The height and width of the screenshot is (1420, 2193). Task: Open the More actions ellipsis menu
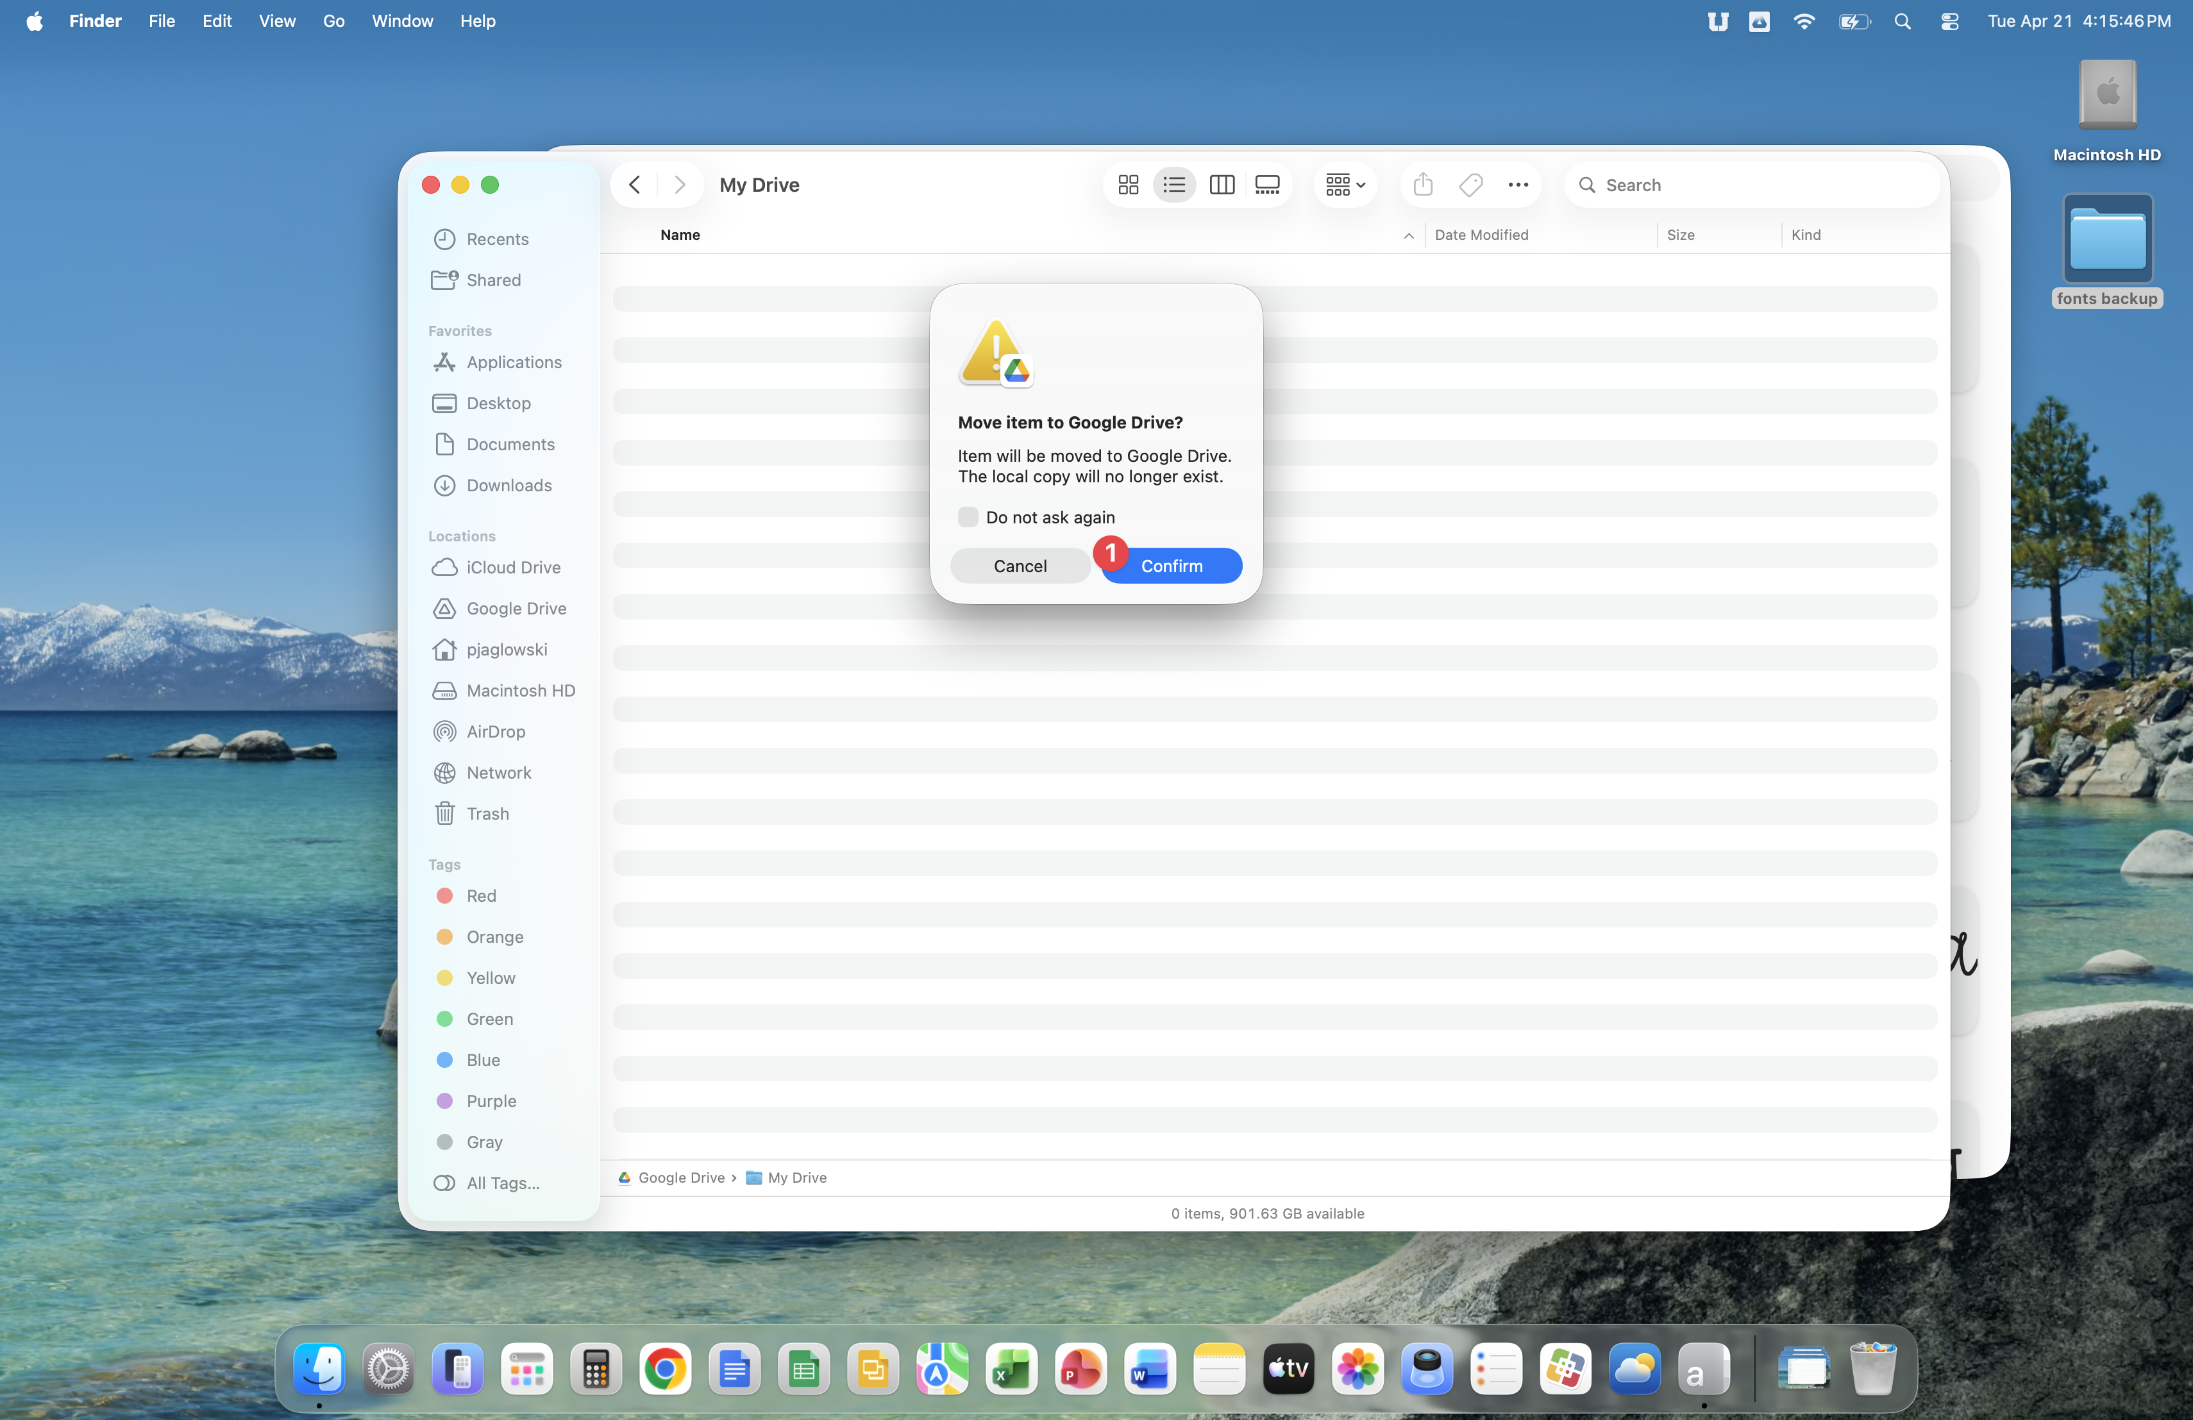click(1518, 185)
